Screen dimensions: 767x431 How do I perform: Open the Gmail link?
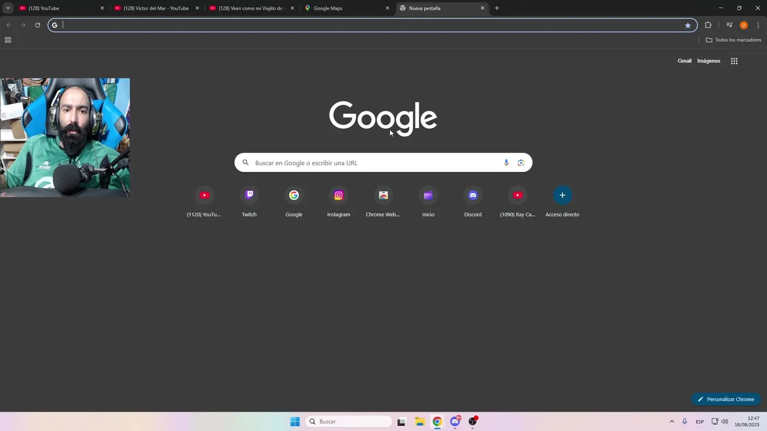pyautogui.click(x=684, y=61)
